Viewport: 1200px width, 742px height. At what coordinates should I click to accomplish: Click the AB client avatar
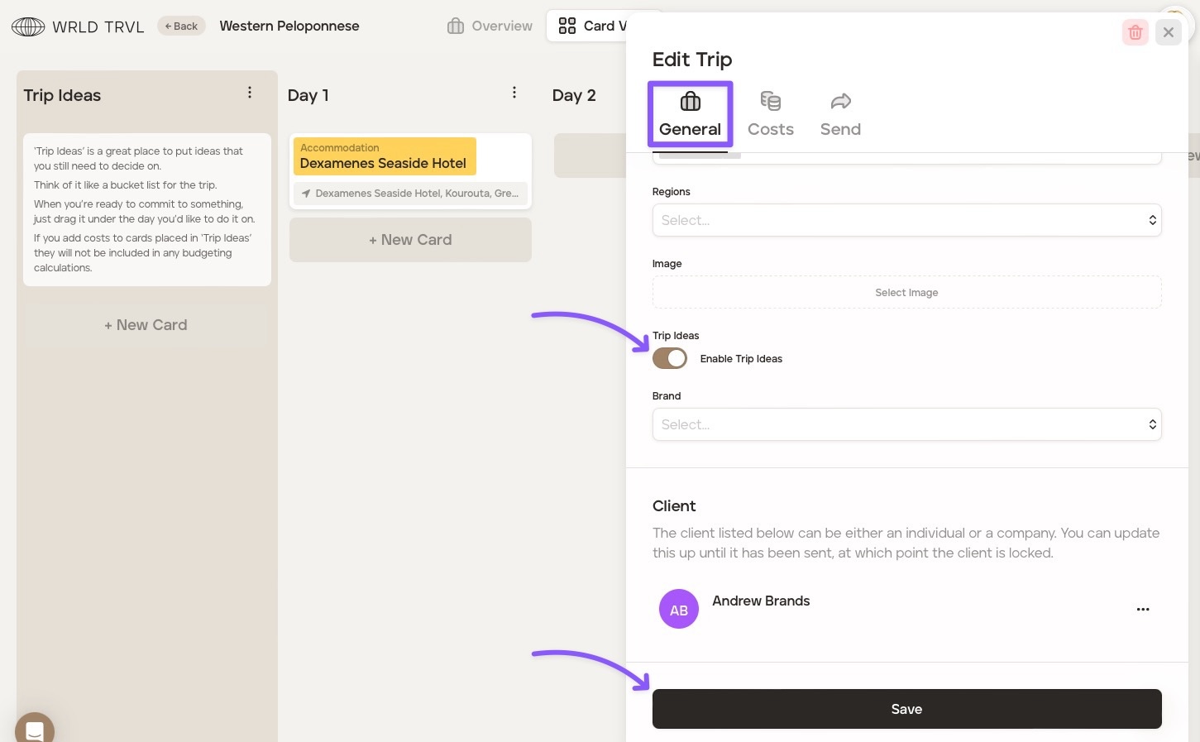point(678,610)
